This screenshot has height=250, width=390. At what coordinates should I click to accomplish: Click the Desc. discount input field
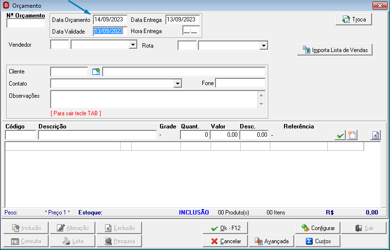point(254,135)
